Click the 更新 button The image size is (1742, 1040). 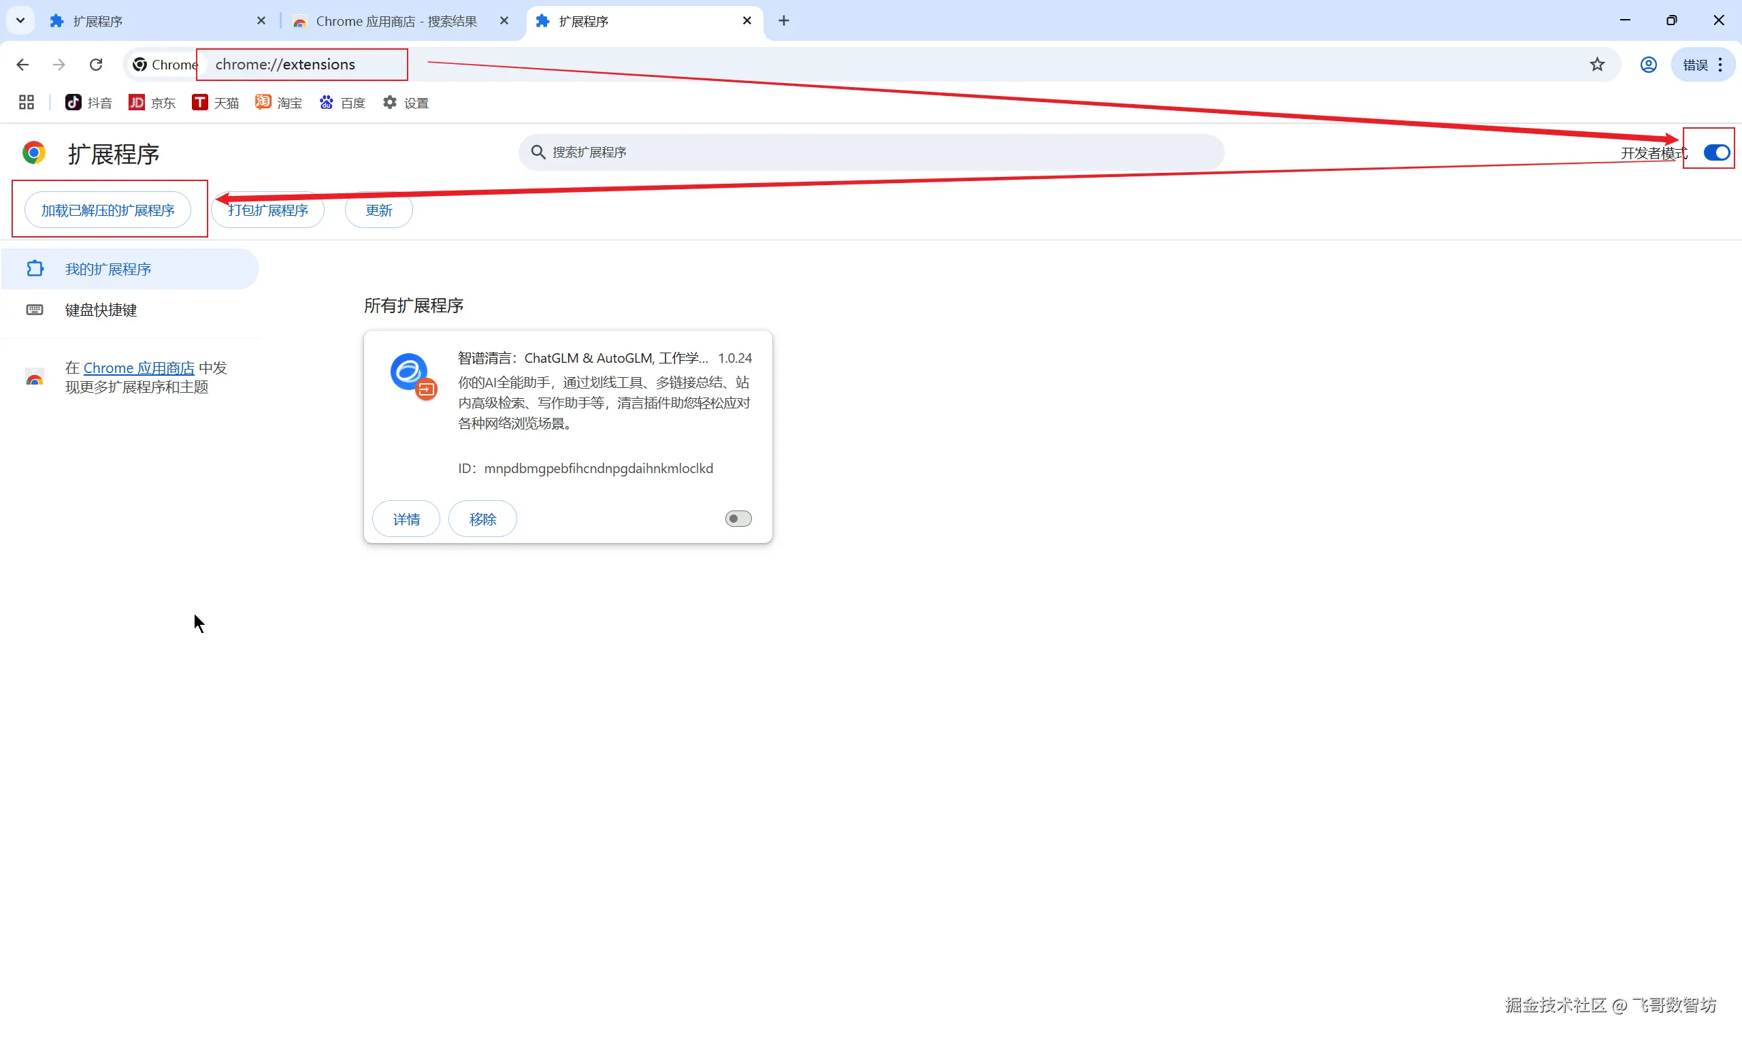tap(379, 210)
